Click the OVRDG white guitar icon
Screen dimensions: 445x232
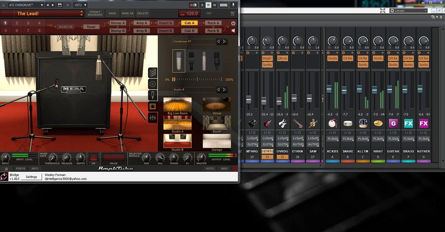tap(282, 123)
